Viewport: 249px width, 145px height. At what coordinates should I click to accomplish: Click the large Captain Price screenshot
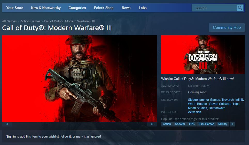[80, 78]
